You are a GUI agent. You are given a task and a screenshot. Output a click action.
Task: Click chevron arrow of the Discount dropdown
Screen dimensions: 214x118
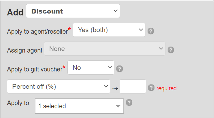pyautogui.click(x=116, y=11)
